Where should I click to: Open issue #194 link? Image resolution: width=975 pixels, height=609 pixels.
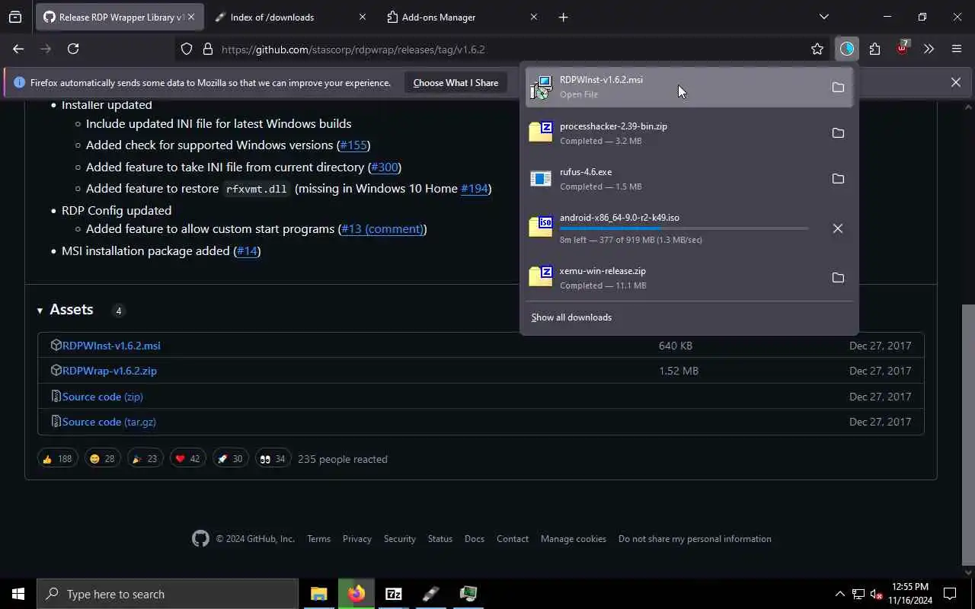[x=474, y=188]
